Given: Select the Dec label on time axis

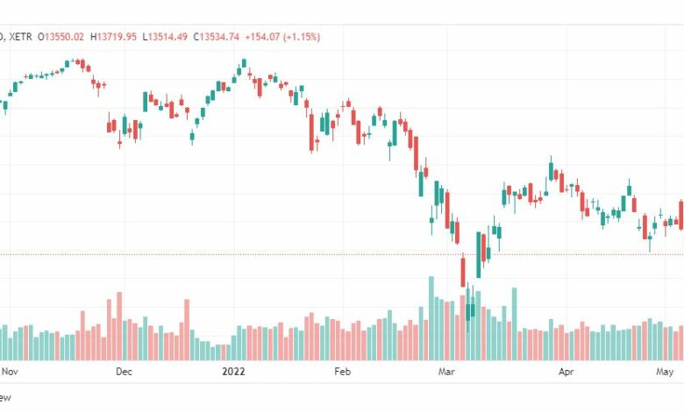Looking at the screenshot, I should point(124,372).
